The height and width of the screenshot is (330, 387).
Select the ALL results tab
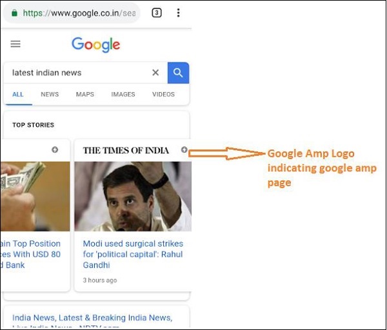(x=18, y=94)
